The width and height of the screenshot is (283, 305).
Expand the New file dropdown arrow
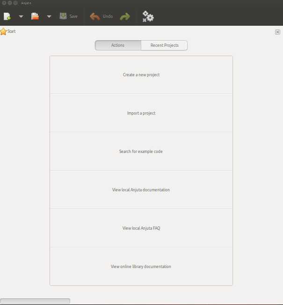21,16
